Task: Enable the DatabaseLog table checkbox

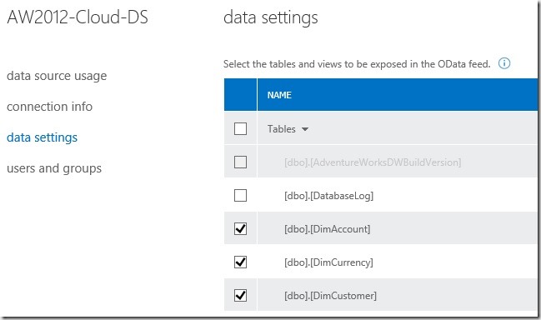Action: tap(240, 196)
